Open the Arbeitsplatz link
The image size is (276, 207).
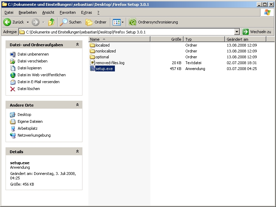28,128
